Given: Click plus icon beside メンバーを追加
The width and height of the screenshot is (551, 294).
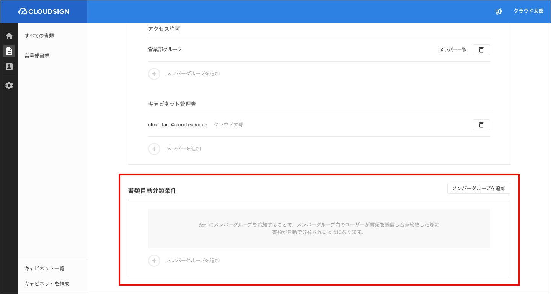Looking at the screenshot, I should point(154,149).
